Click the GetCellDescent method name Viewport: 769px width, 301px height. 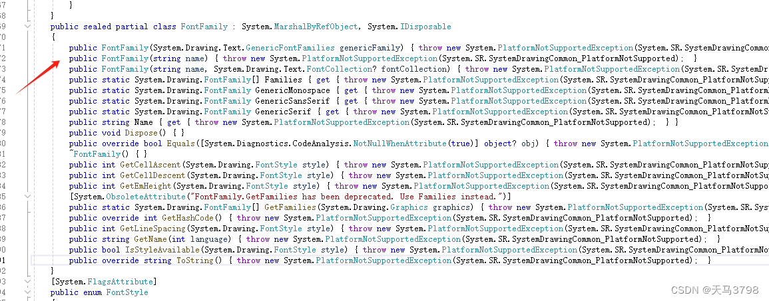point(152,175)
